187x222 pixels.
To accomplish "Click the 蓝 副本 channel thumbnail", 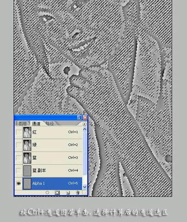I will (x=27, y=170).
